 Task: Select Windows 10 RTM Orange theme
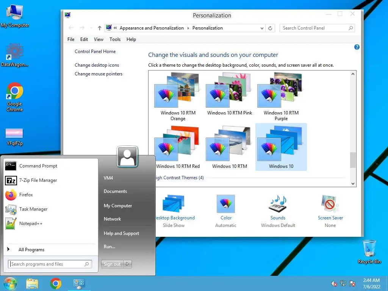coord(178,97)
